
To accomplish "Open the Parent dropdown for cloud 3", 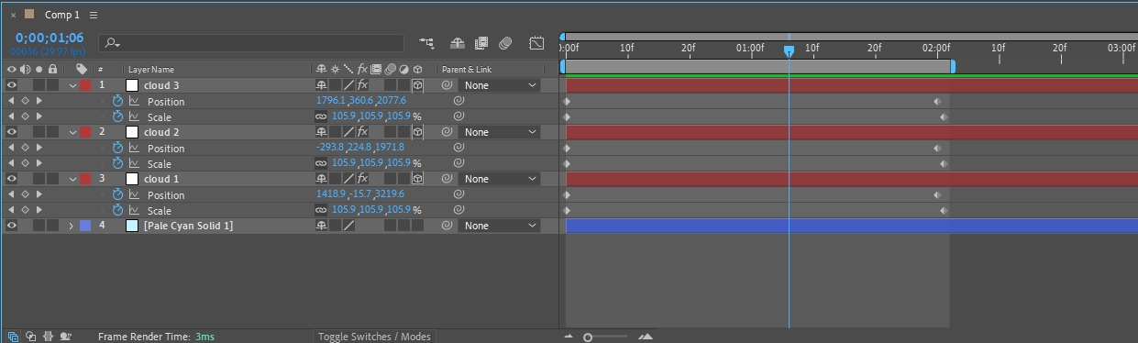I will 500,85.
